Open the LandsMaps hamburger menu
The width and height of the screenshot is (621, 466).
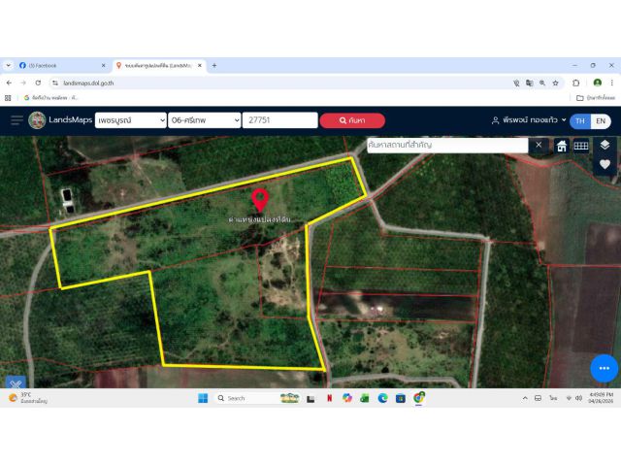(16, 120)
